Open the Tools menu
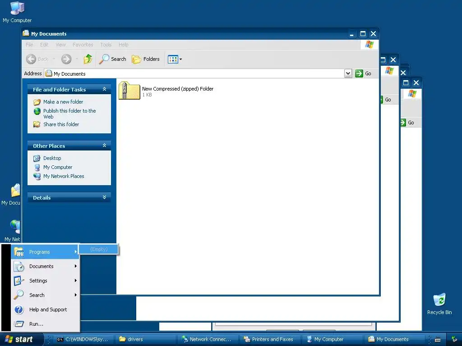462x346 pixels. point(106,45)
